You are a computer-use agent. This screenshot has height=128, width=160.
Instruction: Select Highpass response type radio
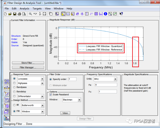coord(14,83)
